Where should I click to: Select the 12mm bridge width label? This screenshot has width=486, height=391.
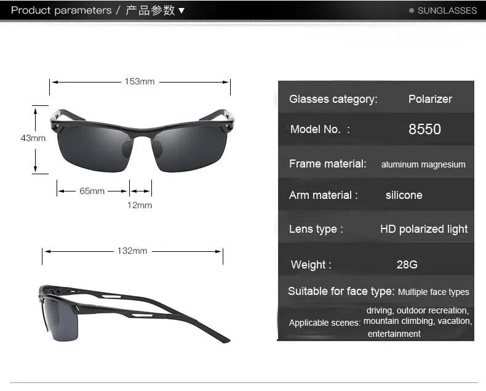[x=140, y=205]
